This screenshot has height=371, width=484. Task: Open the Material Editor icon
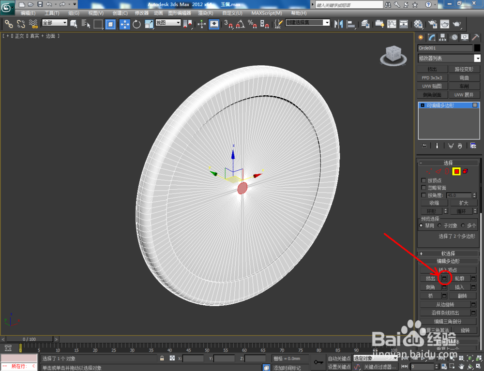(418, 24)
